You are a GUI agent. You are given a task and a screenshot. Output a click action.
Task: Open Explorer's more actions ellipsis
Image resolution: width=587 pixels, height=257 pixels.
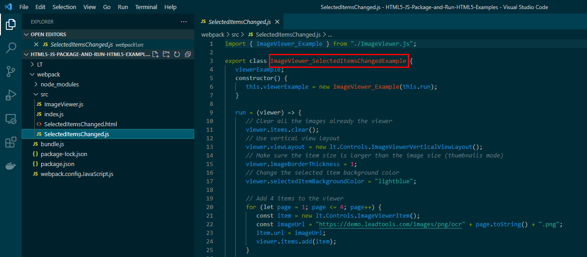click(184, 22)
